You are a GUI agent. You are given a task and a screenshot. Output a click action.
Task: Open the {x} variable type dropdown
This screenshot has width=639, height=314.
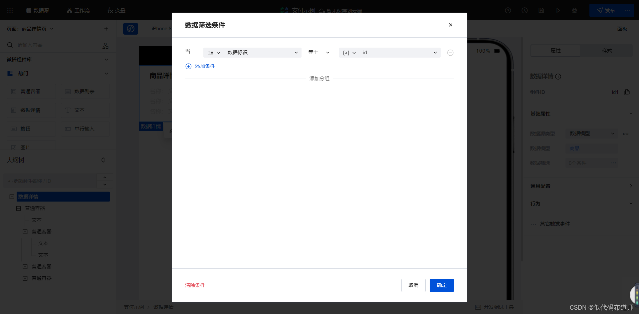(x=349, y=53)
